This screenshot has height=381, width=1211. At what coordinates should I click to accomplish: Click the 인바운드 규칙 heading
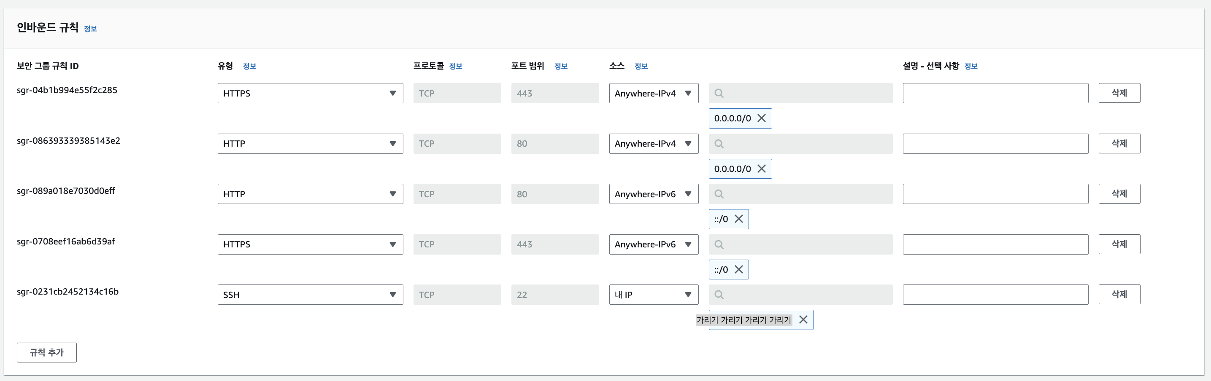pyautogui.click(x=48, y=27)
